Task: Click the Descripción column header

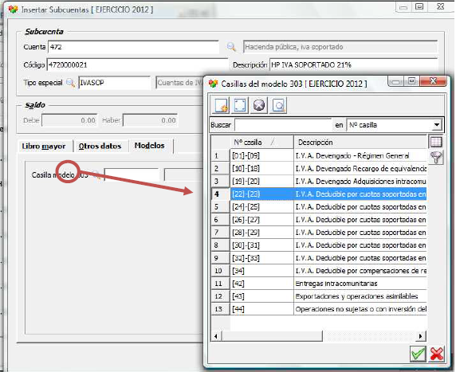Action: (x=360, y=142)
